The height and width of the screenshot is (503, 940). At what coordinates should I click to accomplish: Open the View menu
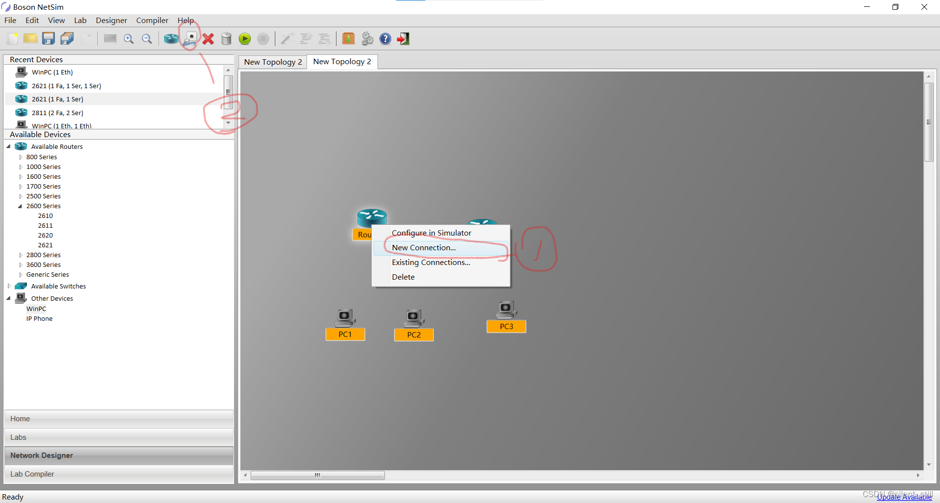point(56,20)
